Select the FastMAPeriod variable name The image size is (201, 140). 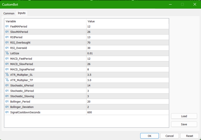point(19,27)
